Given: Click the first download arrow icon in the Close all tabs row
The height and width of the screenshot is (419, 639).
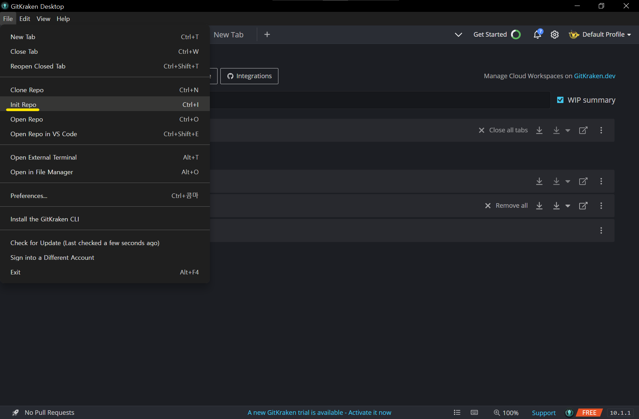Looking at the screenshot, I should (x=539, y=130).
